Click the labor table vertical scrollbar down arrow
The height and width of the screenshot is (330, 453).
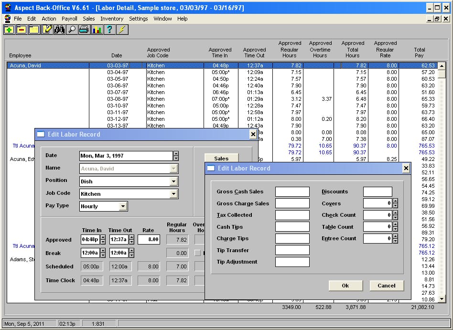click(442, 299)
